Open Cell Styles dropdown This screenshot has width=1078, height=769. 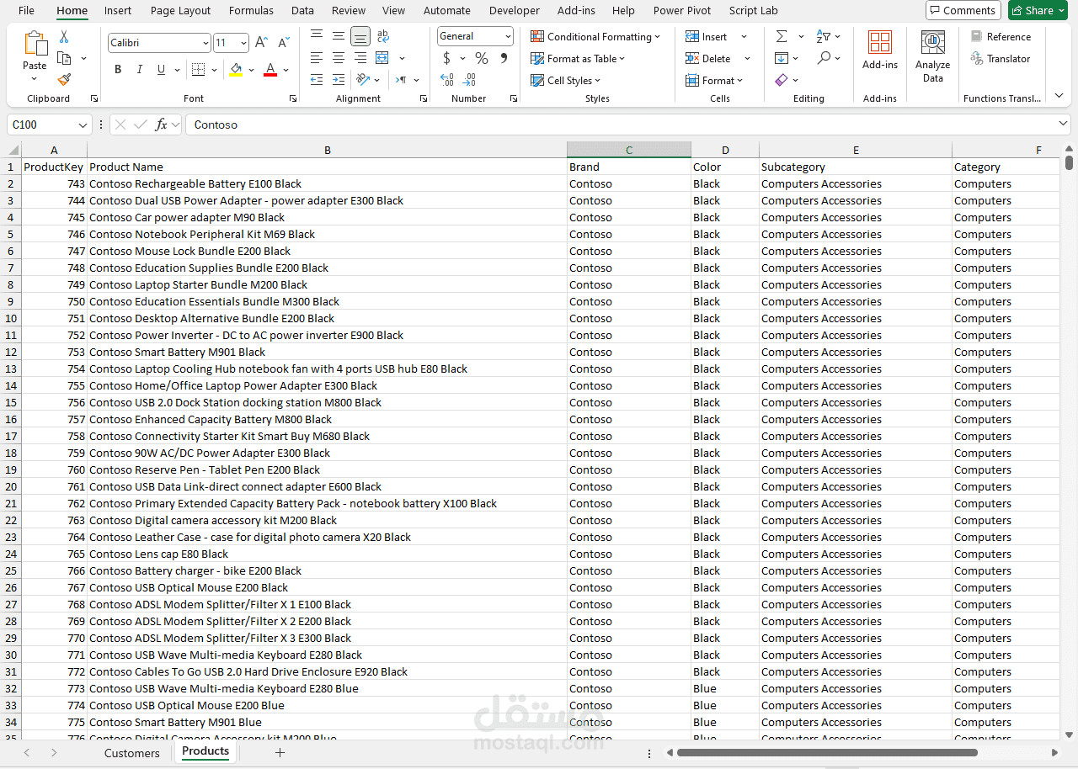point(565,80)
